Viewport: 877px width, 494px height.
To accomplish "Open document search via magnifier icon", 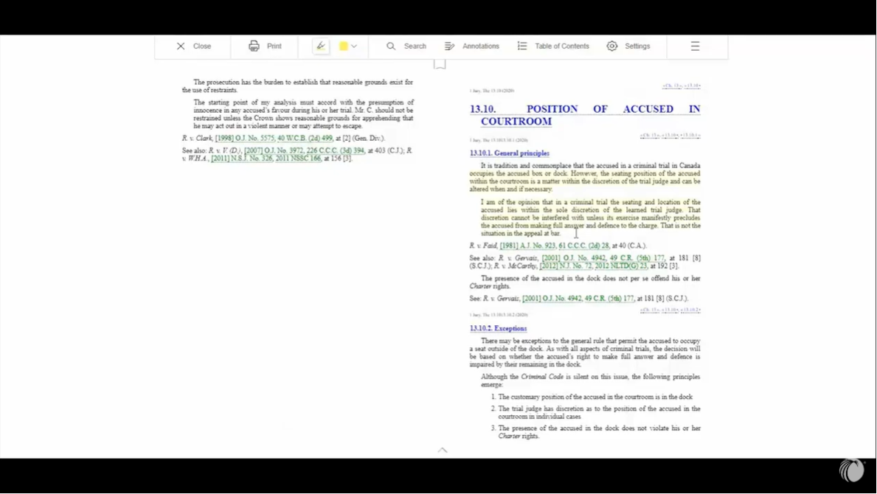I will pos(391,46).
